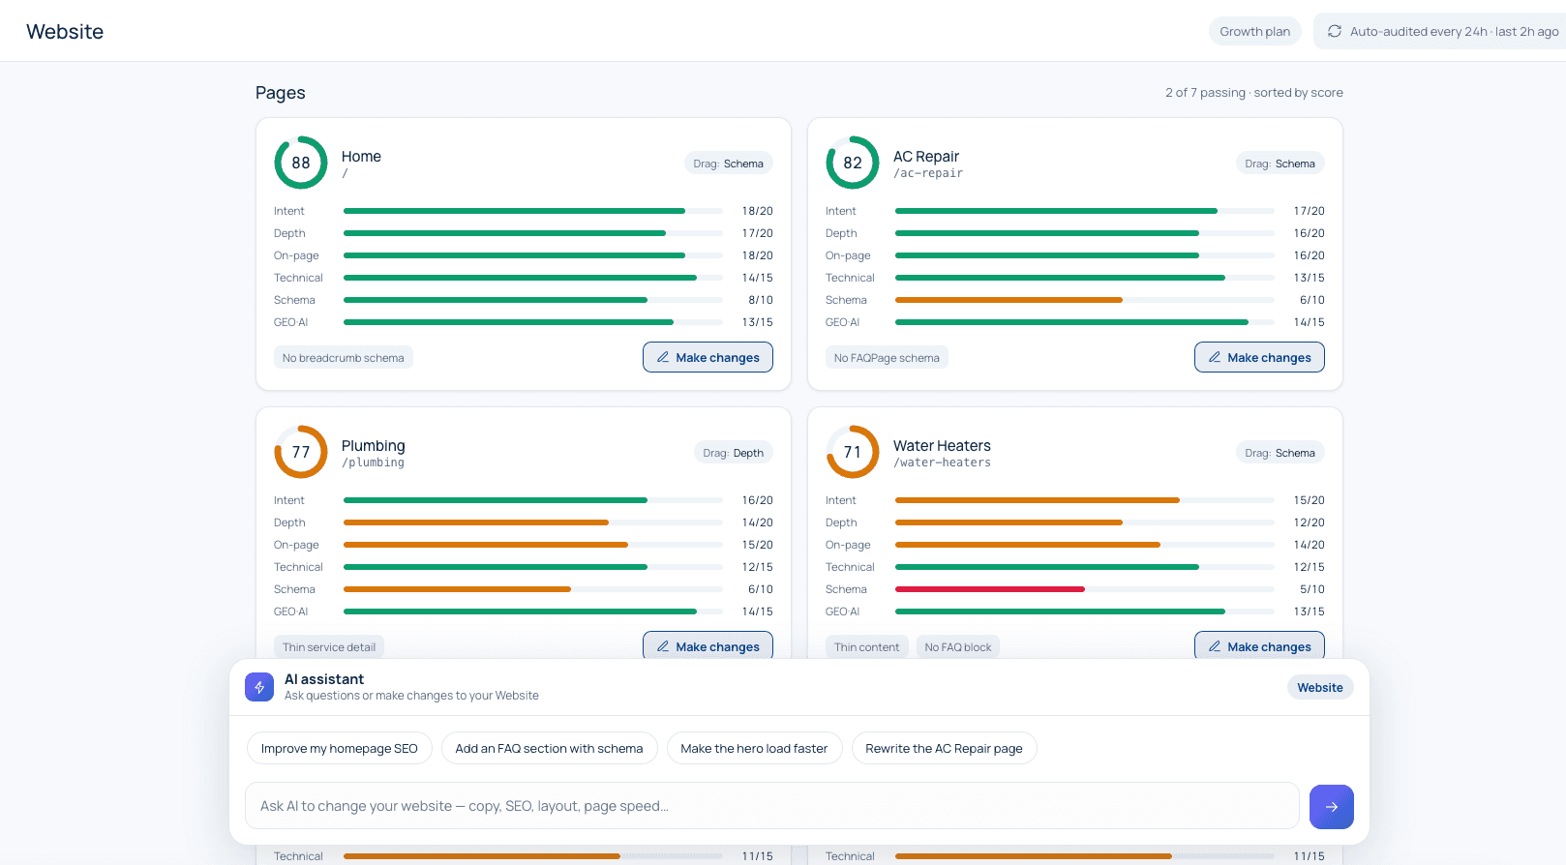This screenshot has width=1566, height=865.
Task: Choose the 'Improve my homepage SEO' suggestion
Action: (340, 748)
